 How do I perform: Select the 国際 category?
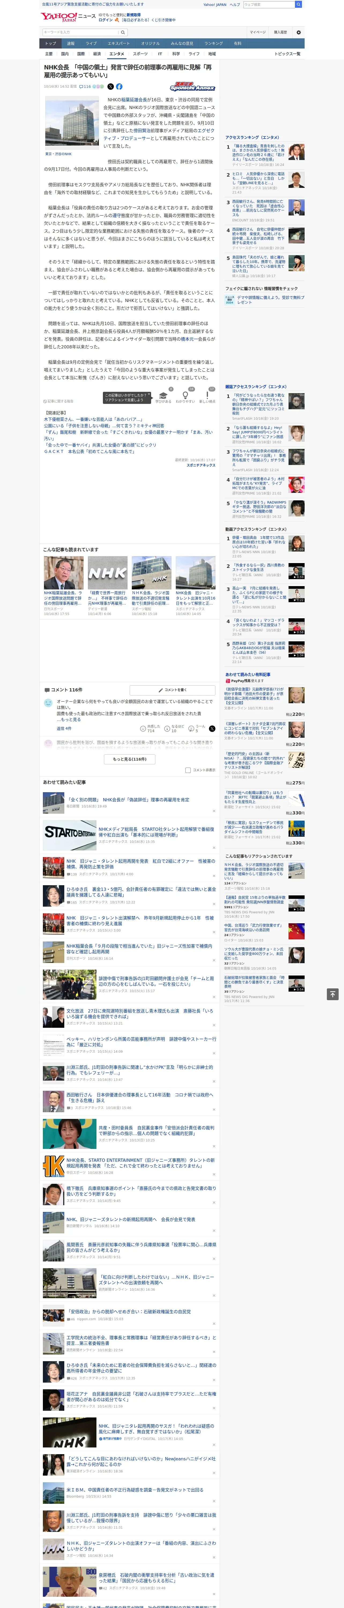(81, 54)
